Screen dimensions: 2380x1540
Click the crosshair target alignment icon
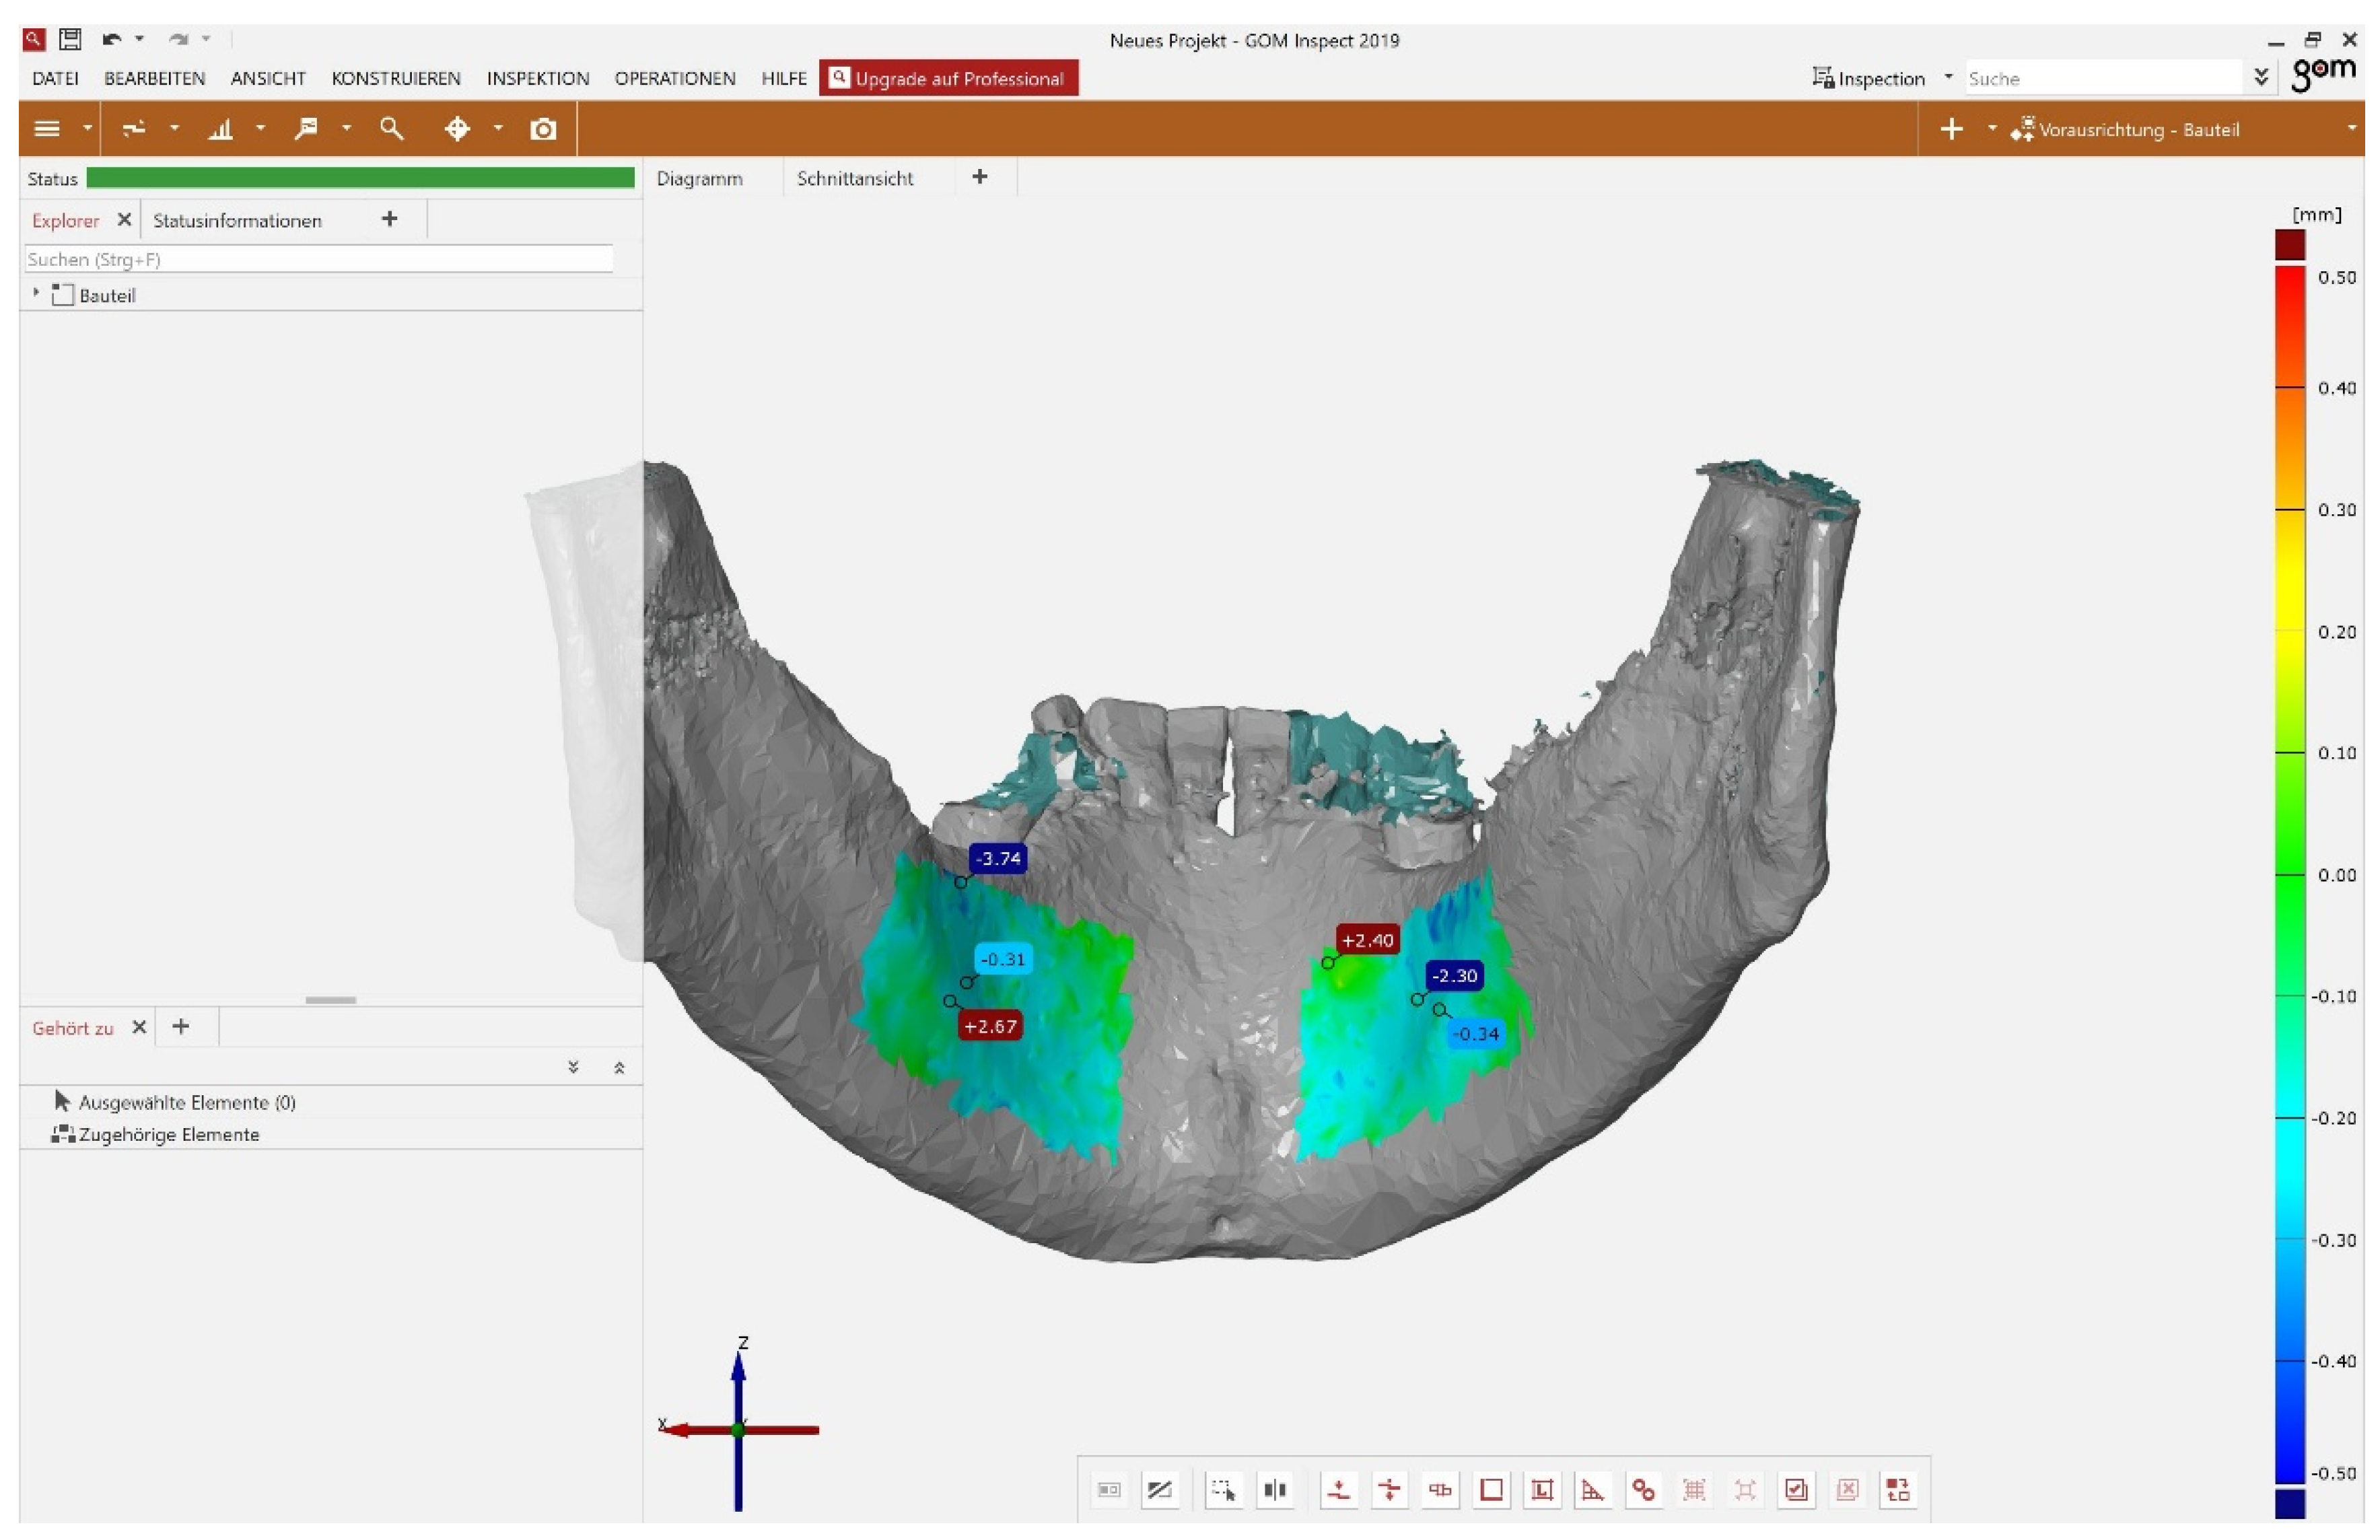pos(457,129)
